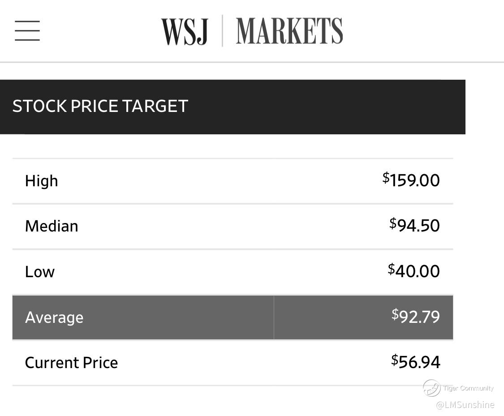Viewport: 504px width, 416px height.
Task: Select the $94.50 median value
Action: [x=414, y=225]
